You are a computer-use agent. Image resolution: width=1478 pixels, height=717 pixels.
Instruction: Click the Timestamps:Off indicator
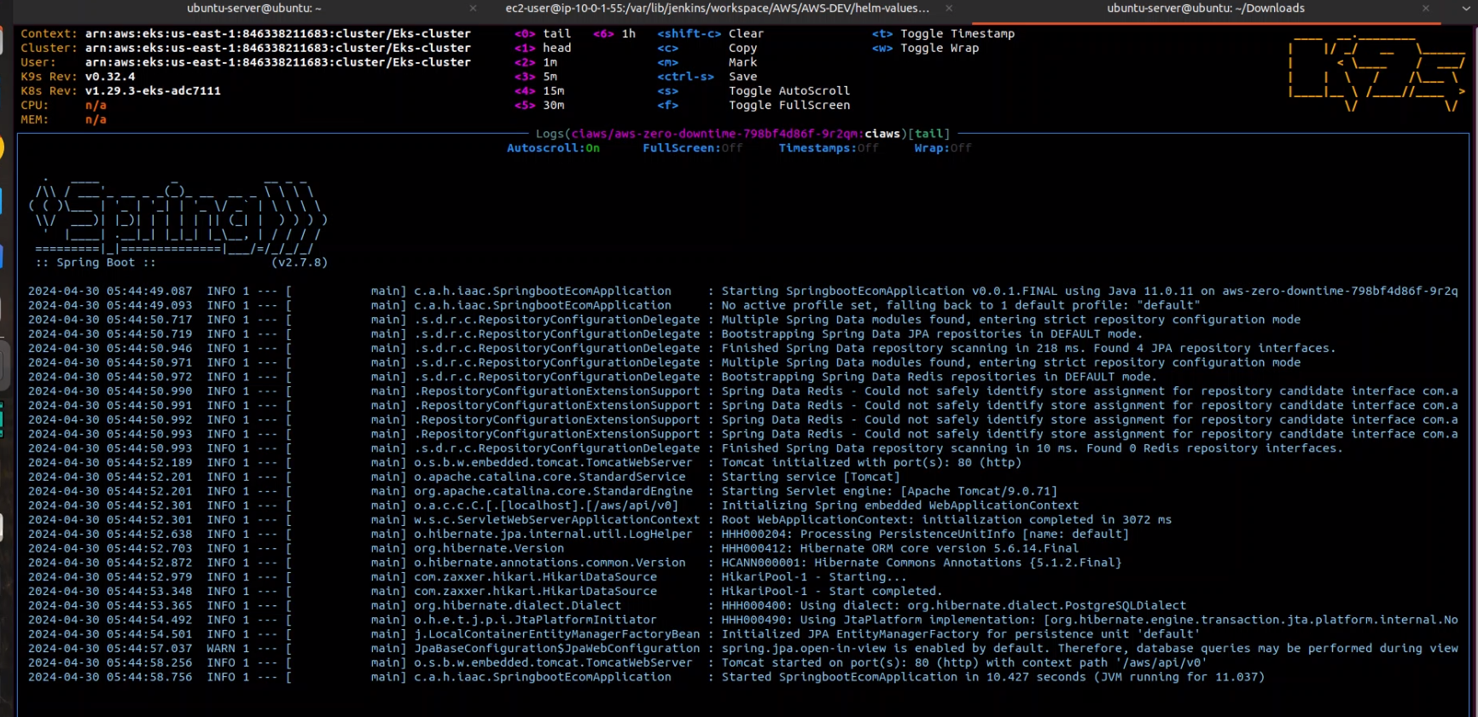click(828, 148)
